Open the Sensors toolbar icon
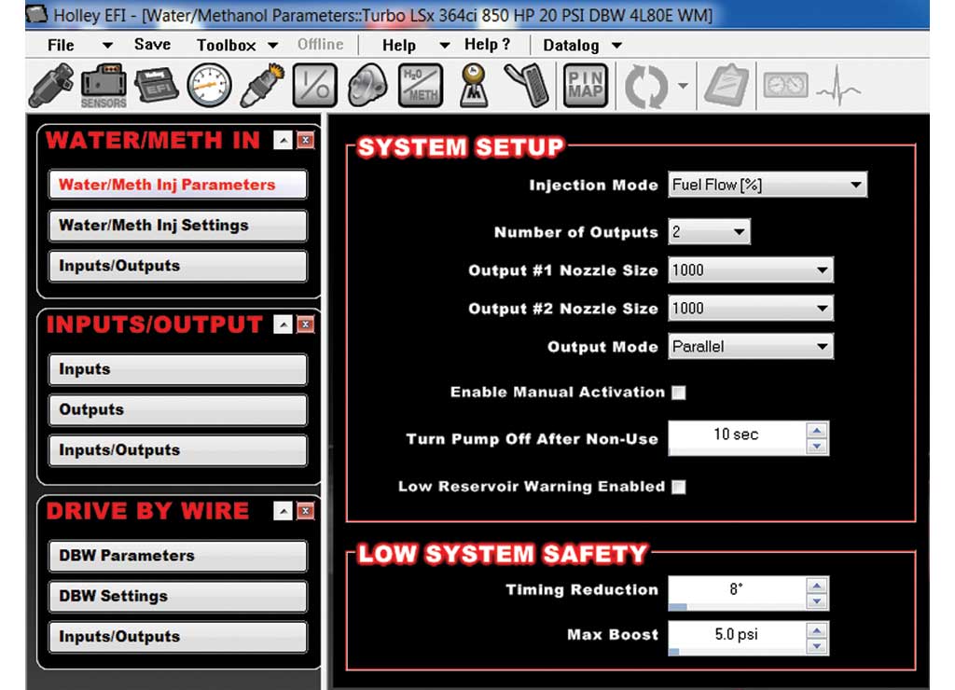Screen dimensions: 955x690 (104, 86)
